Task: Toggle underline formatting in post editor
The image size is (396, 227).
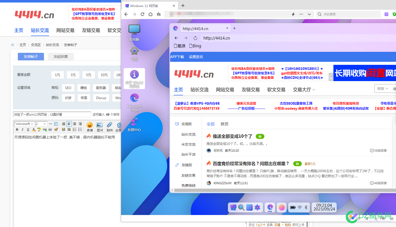Action: pos(28,129)
